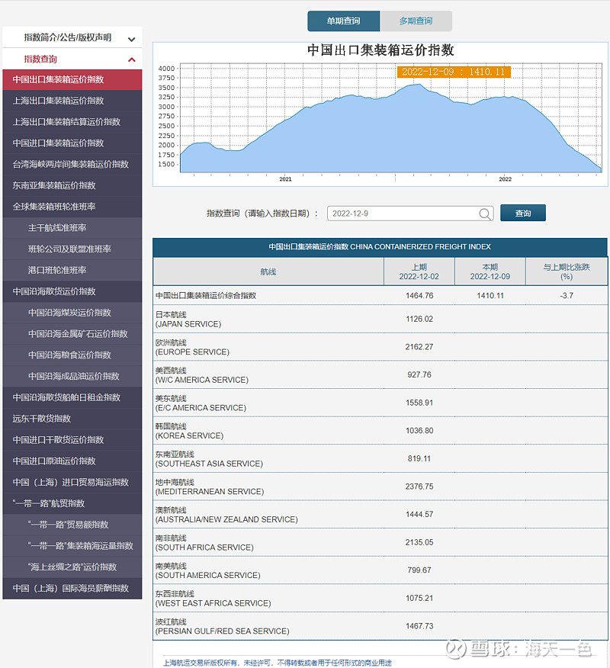This screenshot has width=610, height=668.
Task: Click the red bullet icon beside 中国（上海）国际海员薪酬指数
Action: (11, 588)
